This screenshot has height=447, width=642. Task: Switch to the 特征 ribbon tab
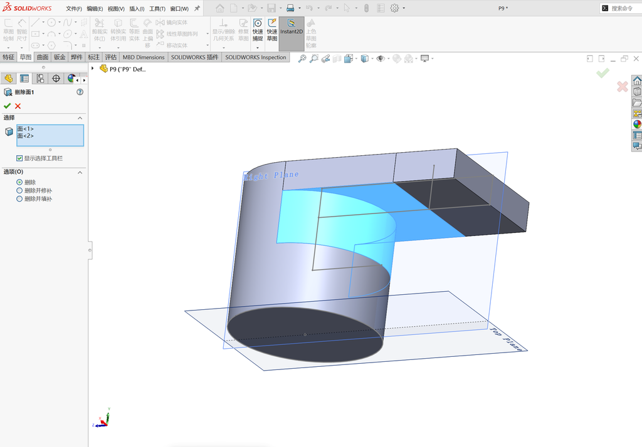8,57
